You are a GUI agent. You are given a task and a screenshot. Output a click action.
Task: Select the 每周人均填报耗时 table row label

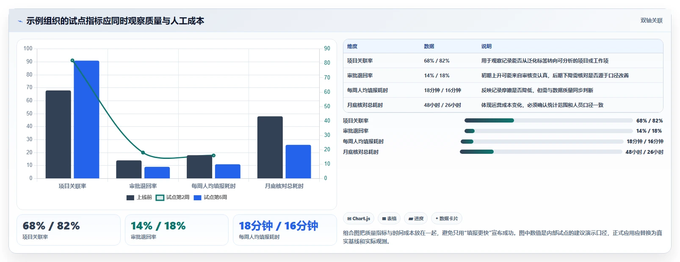point(368,90)
